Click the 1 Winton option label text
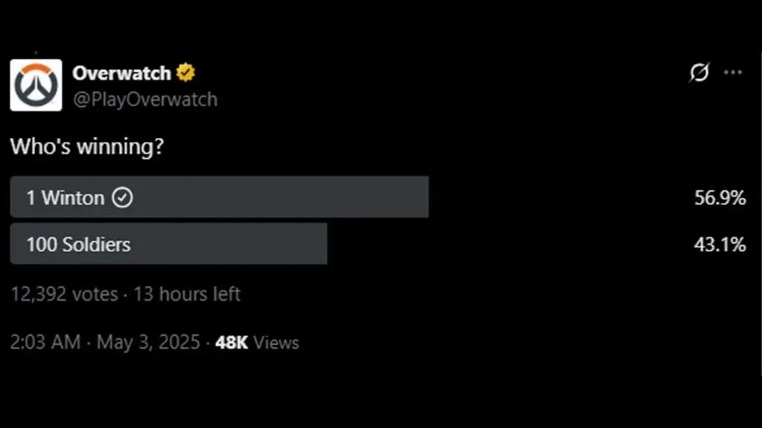762x428 pixels. (65, 198)
